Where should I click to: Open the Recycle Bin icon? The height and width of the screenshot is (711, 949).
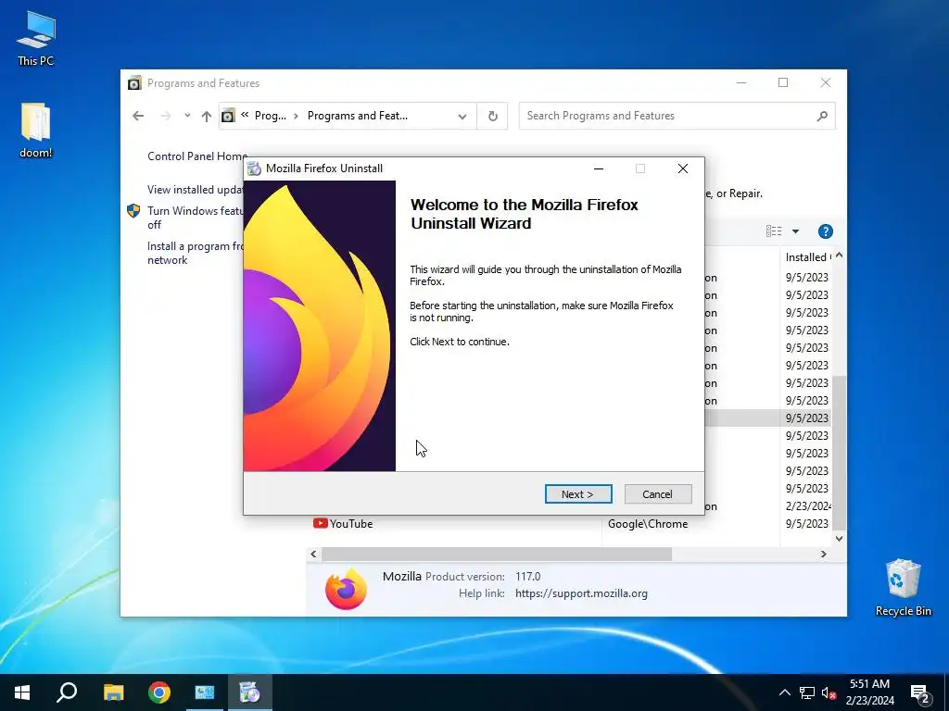[x=903, y=588]
